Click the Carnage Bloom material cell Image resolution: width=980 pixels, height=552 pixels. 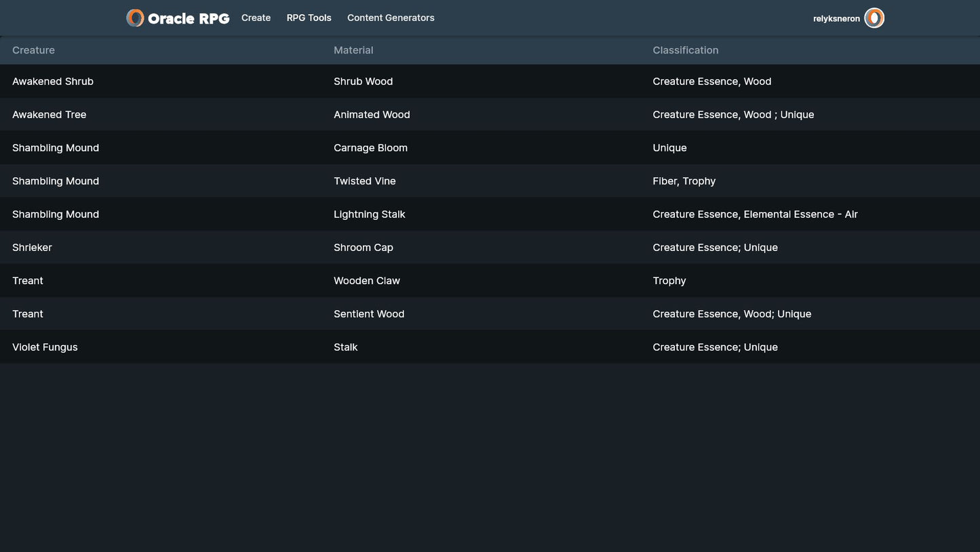pyautogui.click(x=370, y=148)
